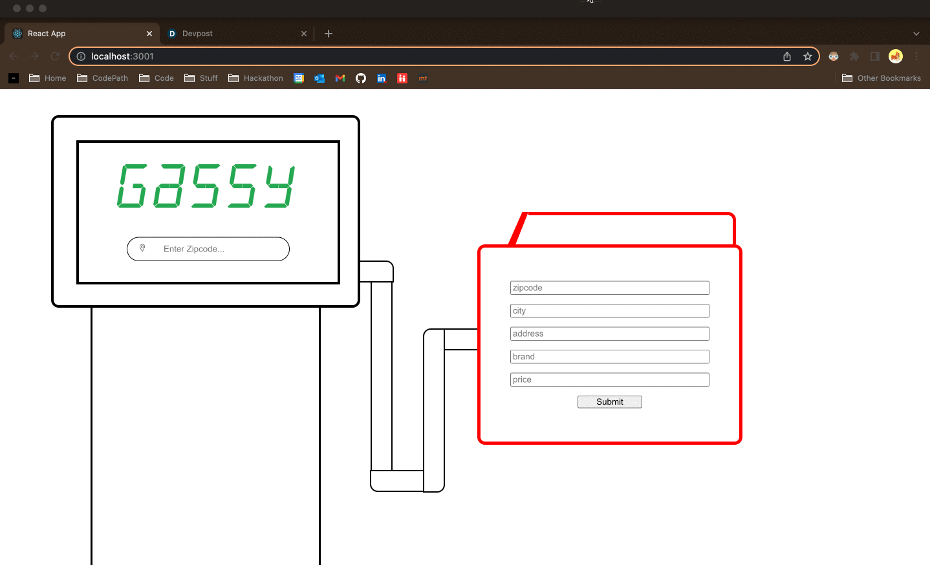
Task: Open the Extensions puzzle icon
Action: pos(854,56)
